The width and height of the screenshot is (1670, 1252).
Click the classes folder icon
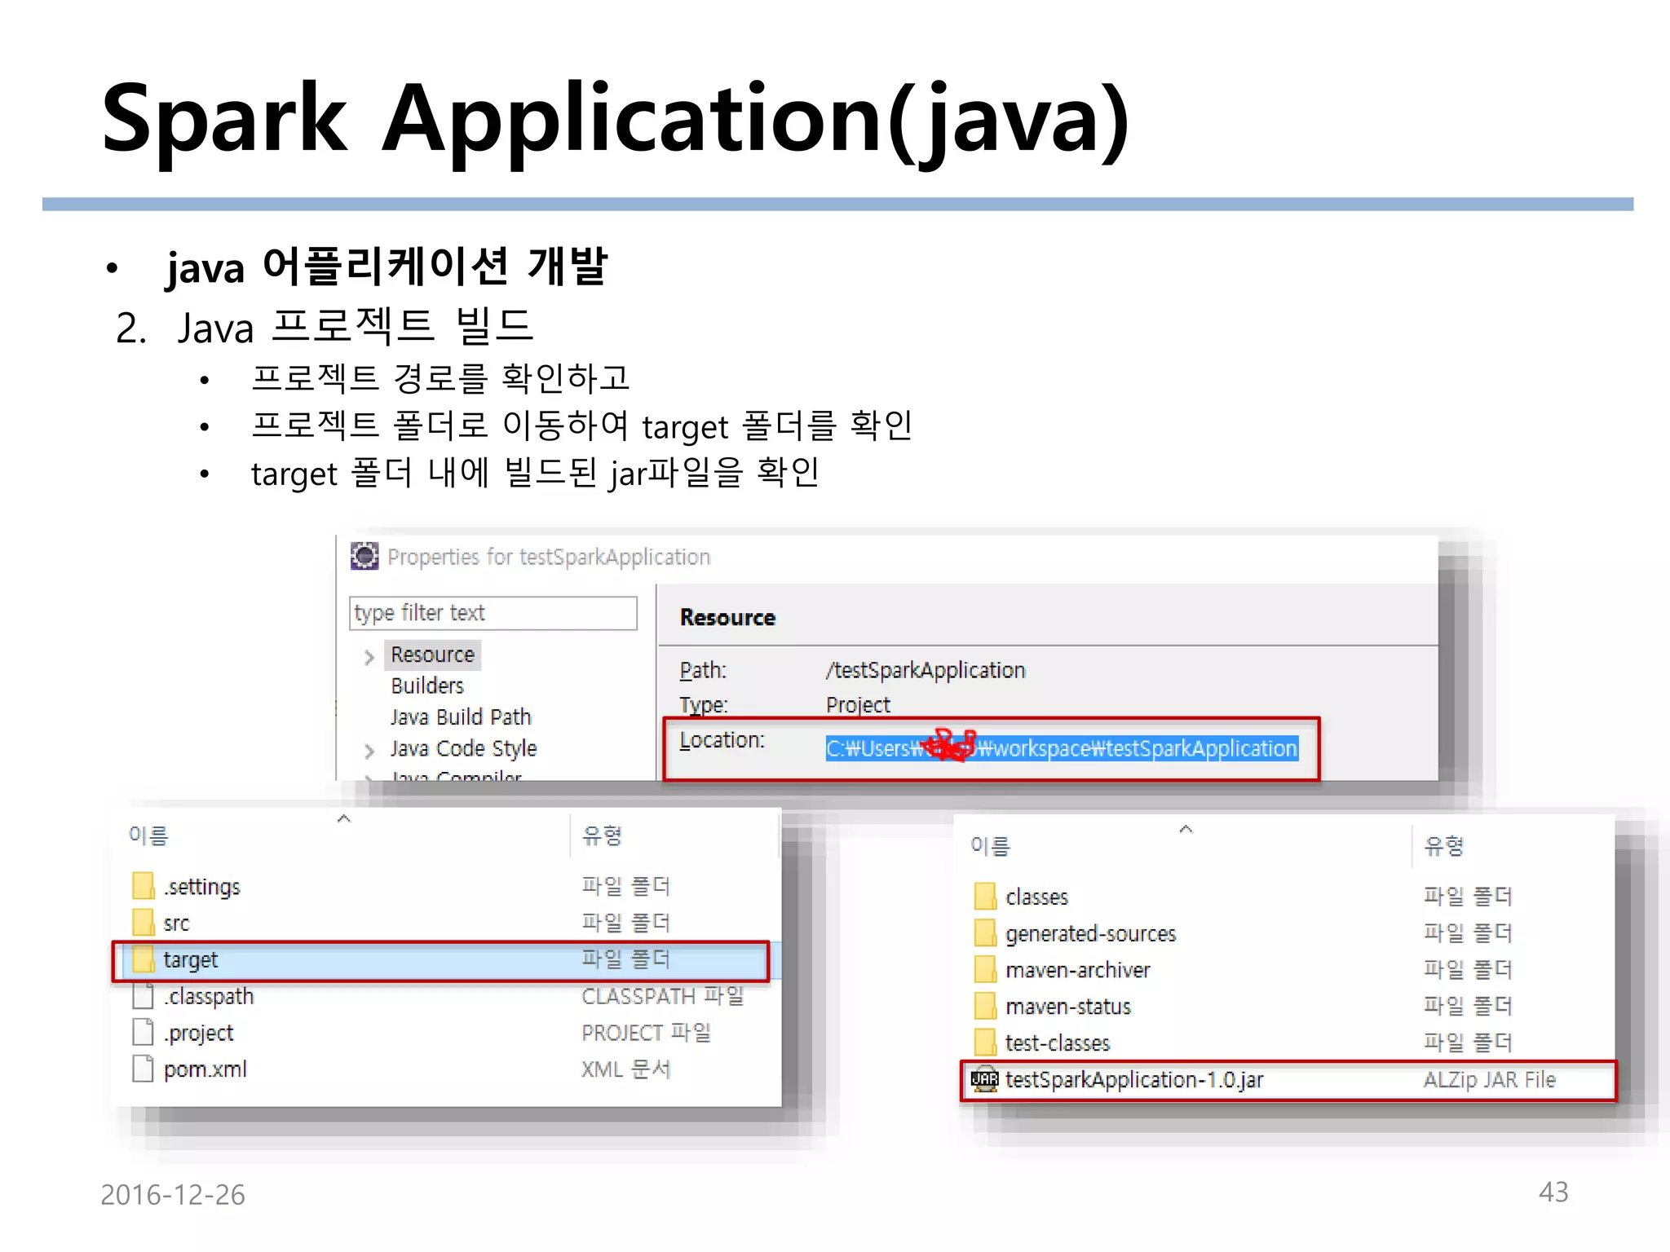pos(985,897)
